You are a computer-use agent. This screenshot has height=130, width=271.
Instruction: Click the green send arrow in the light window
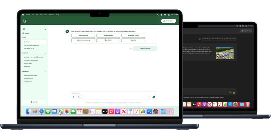coord(153,97)
